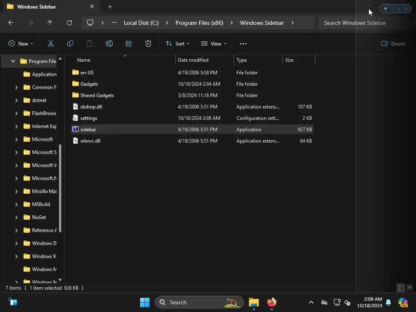Select the wlsrvc.dll file
Screen dimensions: 416x312
[x=192, y=141]
